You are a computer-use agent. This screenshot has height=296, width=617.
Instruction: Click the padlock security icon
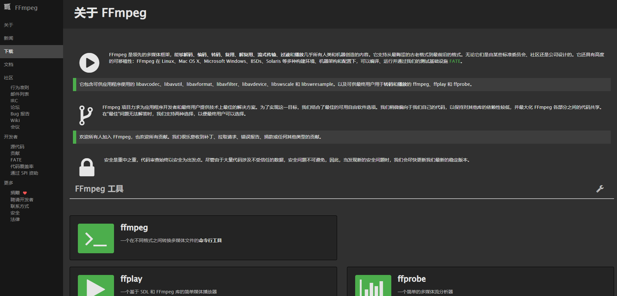tap(87, 167)
